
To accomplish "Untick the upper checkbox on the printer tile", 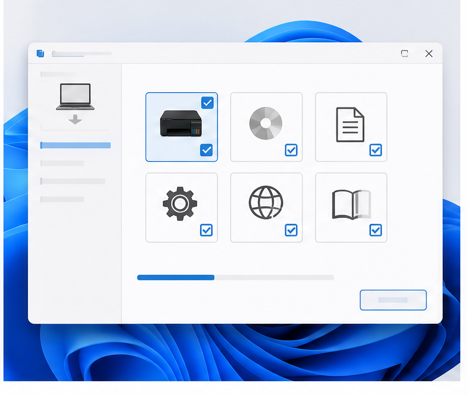I will pyautogui.click(x=208, y=103).
